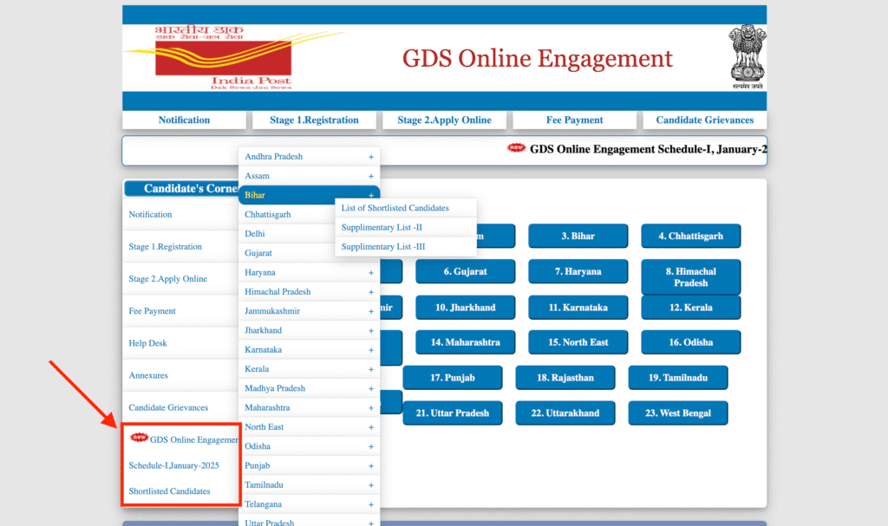Open the Stage 1.Registration top tab
This screenshot has width=888, height=526.
click(314, 120)
